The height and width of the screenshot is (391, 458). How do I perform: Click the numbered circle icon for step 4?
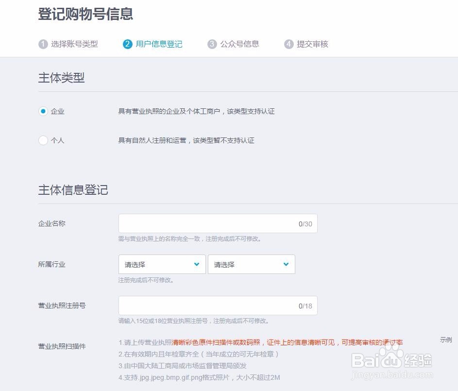[288, 44]
